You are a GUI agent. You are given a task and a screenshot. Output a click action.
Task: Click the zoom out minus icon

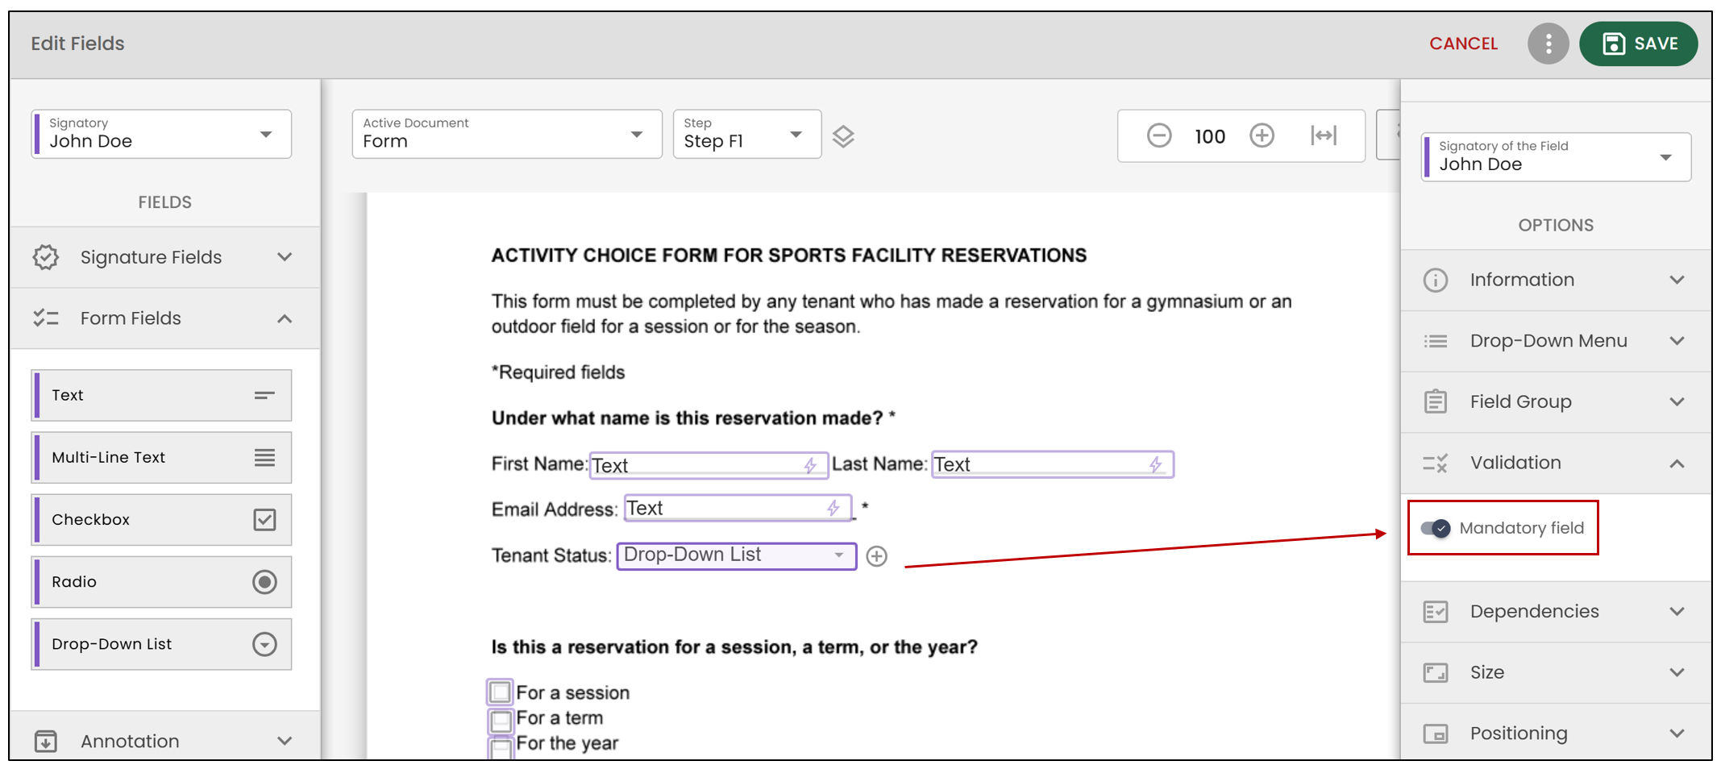(1158, 135)
